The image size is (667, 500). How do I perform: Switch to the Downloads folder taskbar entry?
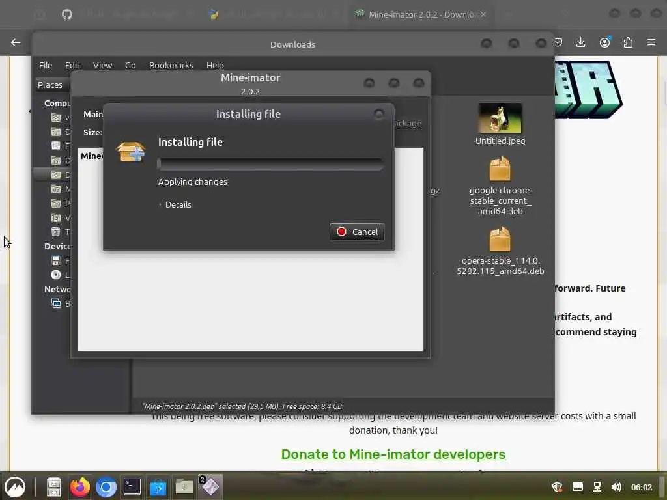click(184, 487)
